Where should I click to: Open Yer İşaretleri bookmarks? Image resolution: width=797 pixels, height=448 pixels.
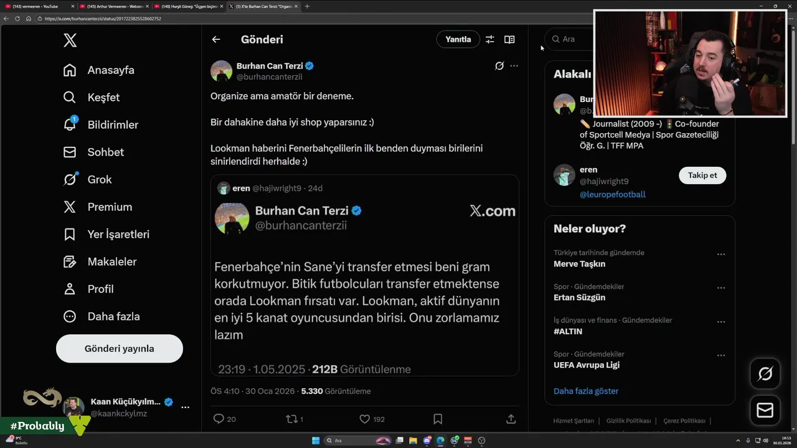point(106,235)
